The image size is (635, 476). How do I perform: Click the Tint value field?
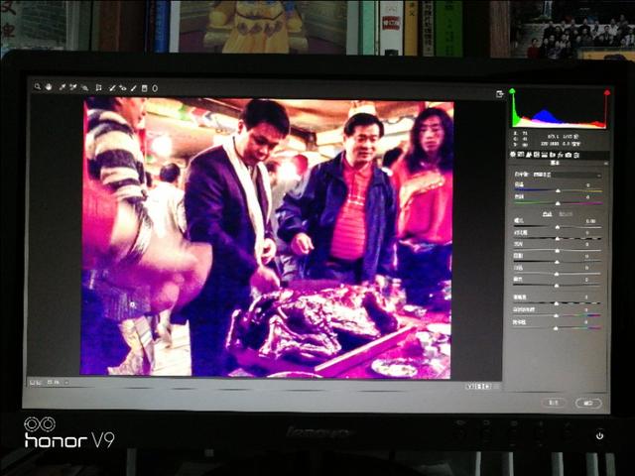pyautogui.click(x=588, y=197)
